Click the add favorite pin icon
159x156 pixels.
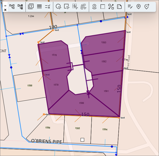(x=147, y=7)
